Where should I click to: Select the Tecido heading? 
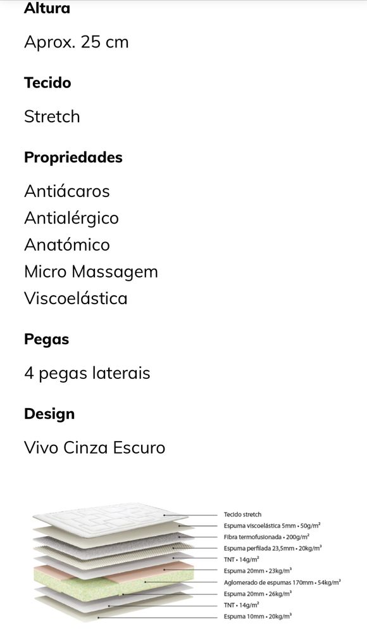click(x=47, y=82)
